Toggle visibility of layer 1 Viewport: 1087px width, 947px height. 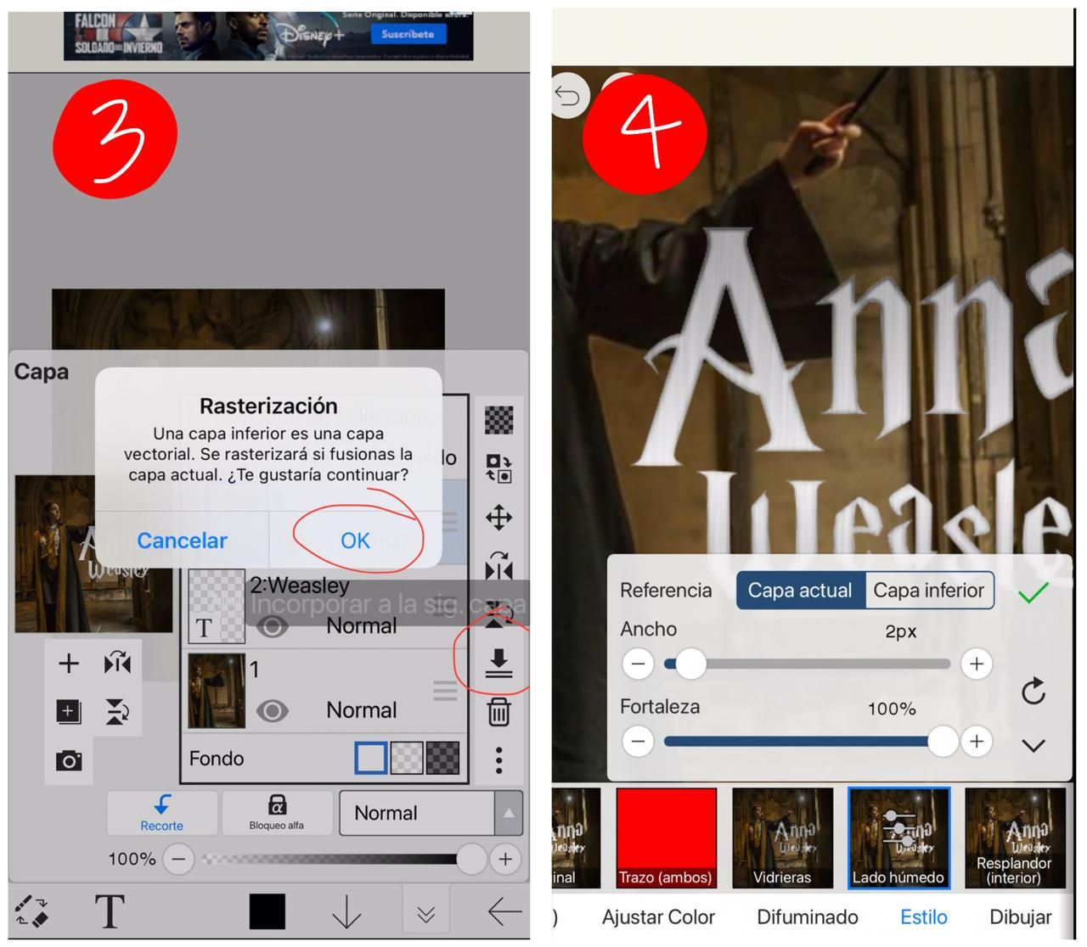(272, 710)
